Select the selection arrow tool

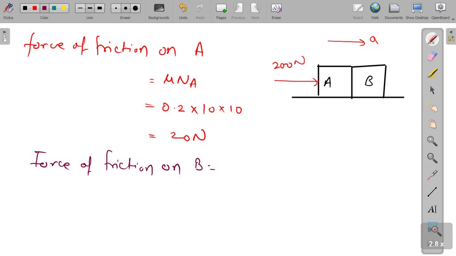pyautogui.click(x=432, y=90)
